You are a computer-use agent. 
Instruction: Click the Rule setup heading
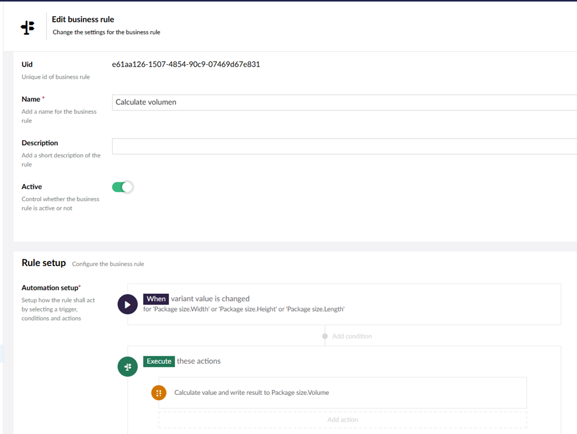click(x=44, y=263)
